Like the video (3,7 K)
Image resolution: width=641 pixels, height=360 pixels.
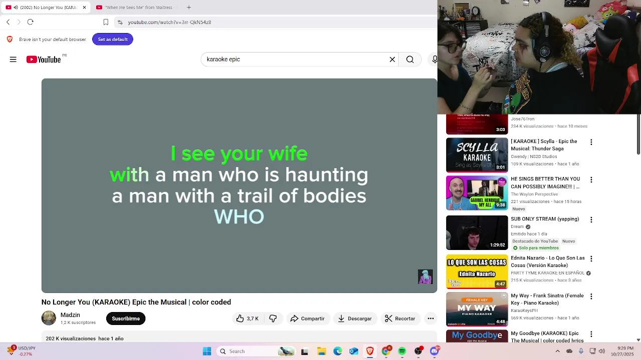pos(247,318)
